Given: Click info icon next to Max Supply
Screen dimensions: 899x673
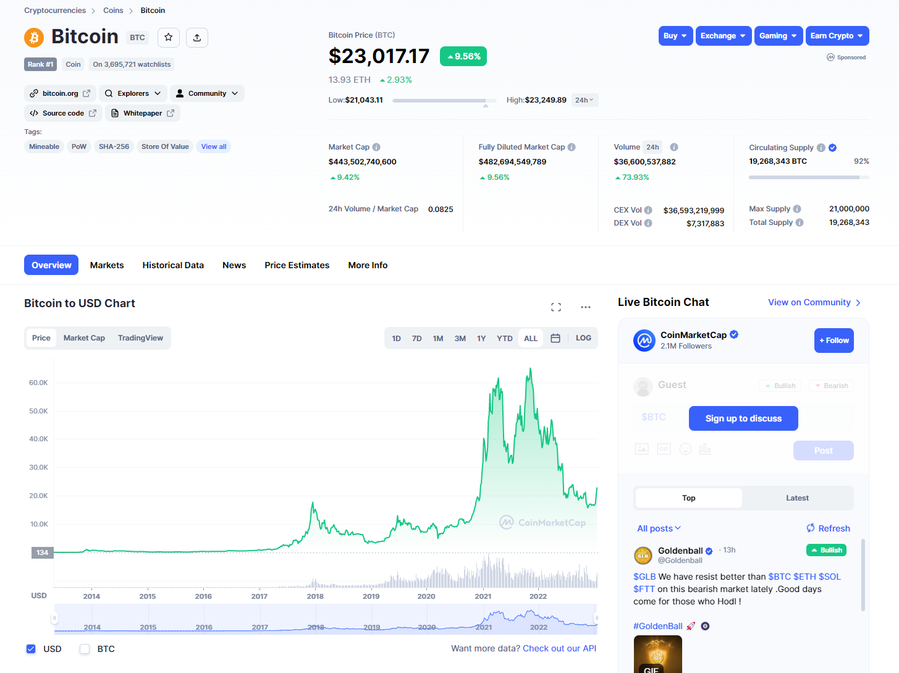Looking at the screenshot, I should pos(797,209).
